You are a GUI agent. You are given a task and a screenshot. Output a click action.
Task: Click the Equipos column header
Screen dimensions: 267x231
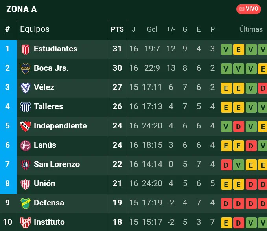[x=35, y=29]
